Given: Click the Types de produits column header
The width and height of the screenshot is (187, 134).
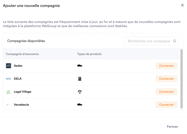Looking at the screenshot, I should tap(89, 54).
